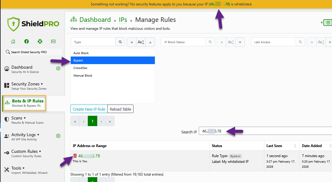Go to next page of table
The height and width of the screenshot is (182, 332).
coord(101,121)
